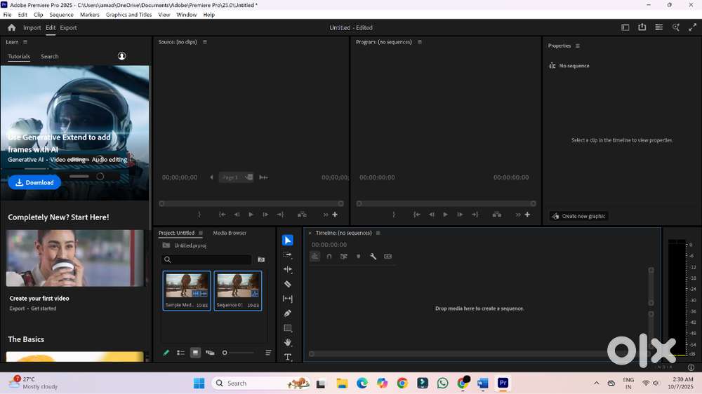Select the Razor tool in the tools panel

pyautogui.click(x=288, y=284)
